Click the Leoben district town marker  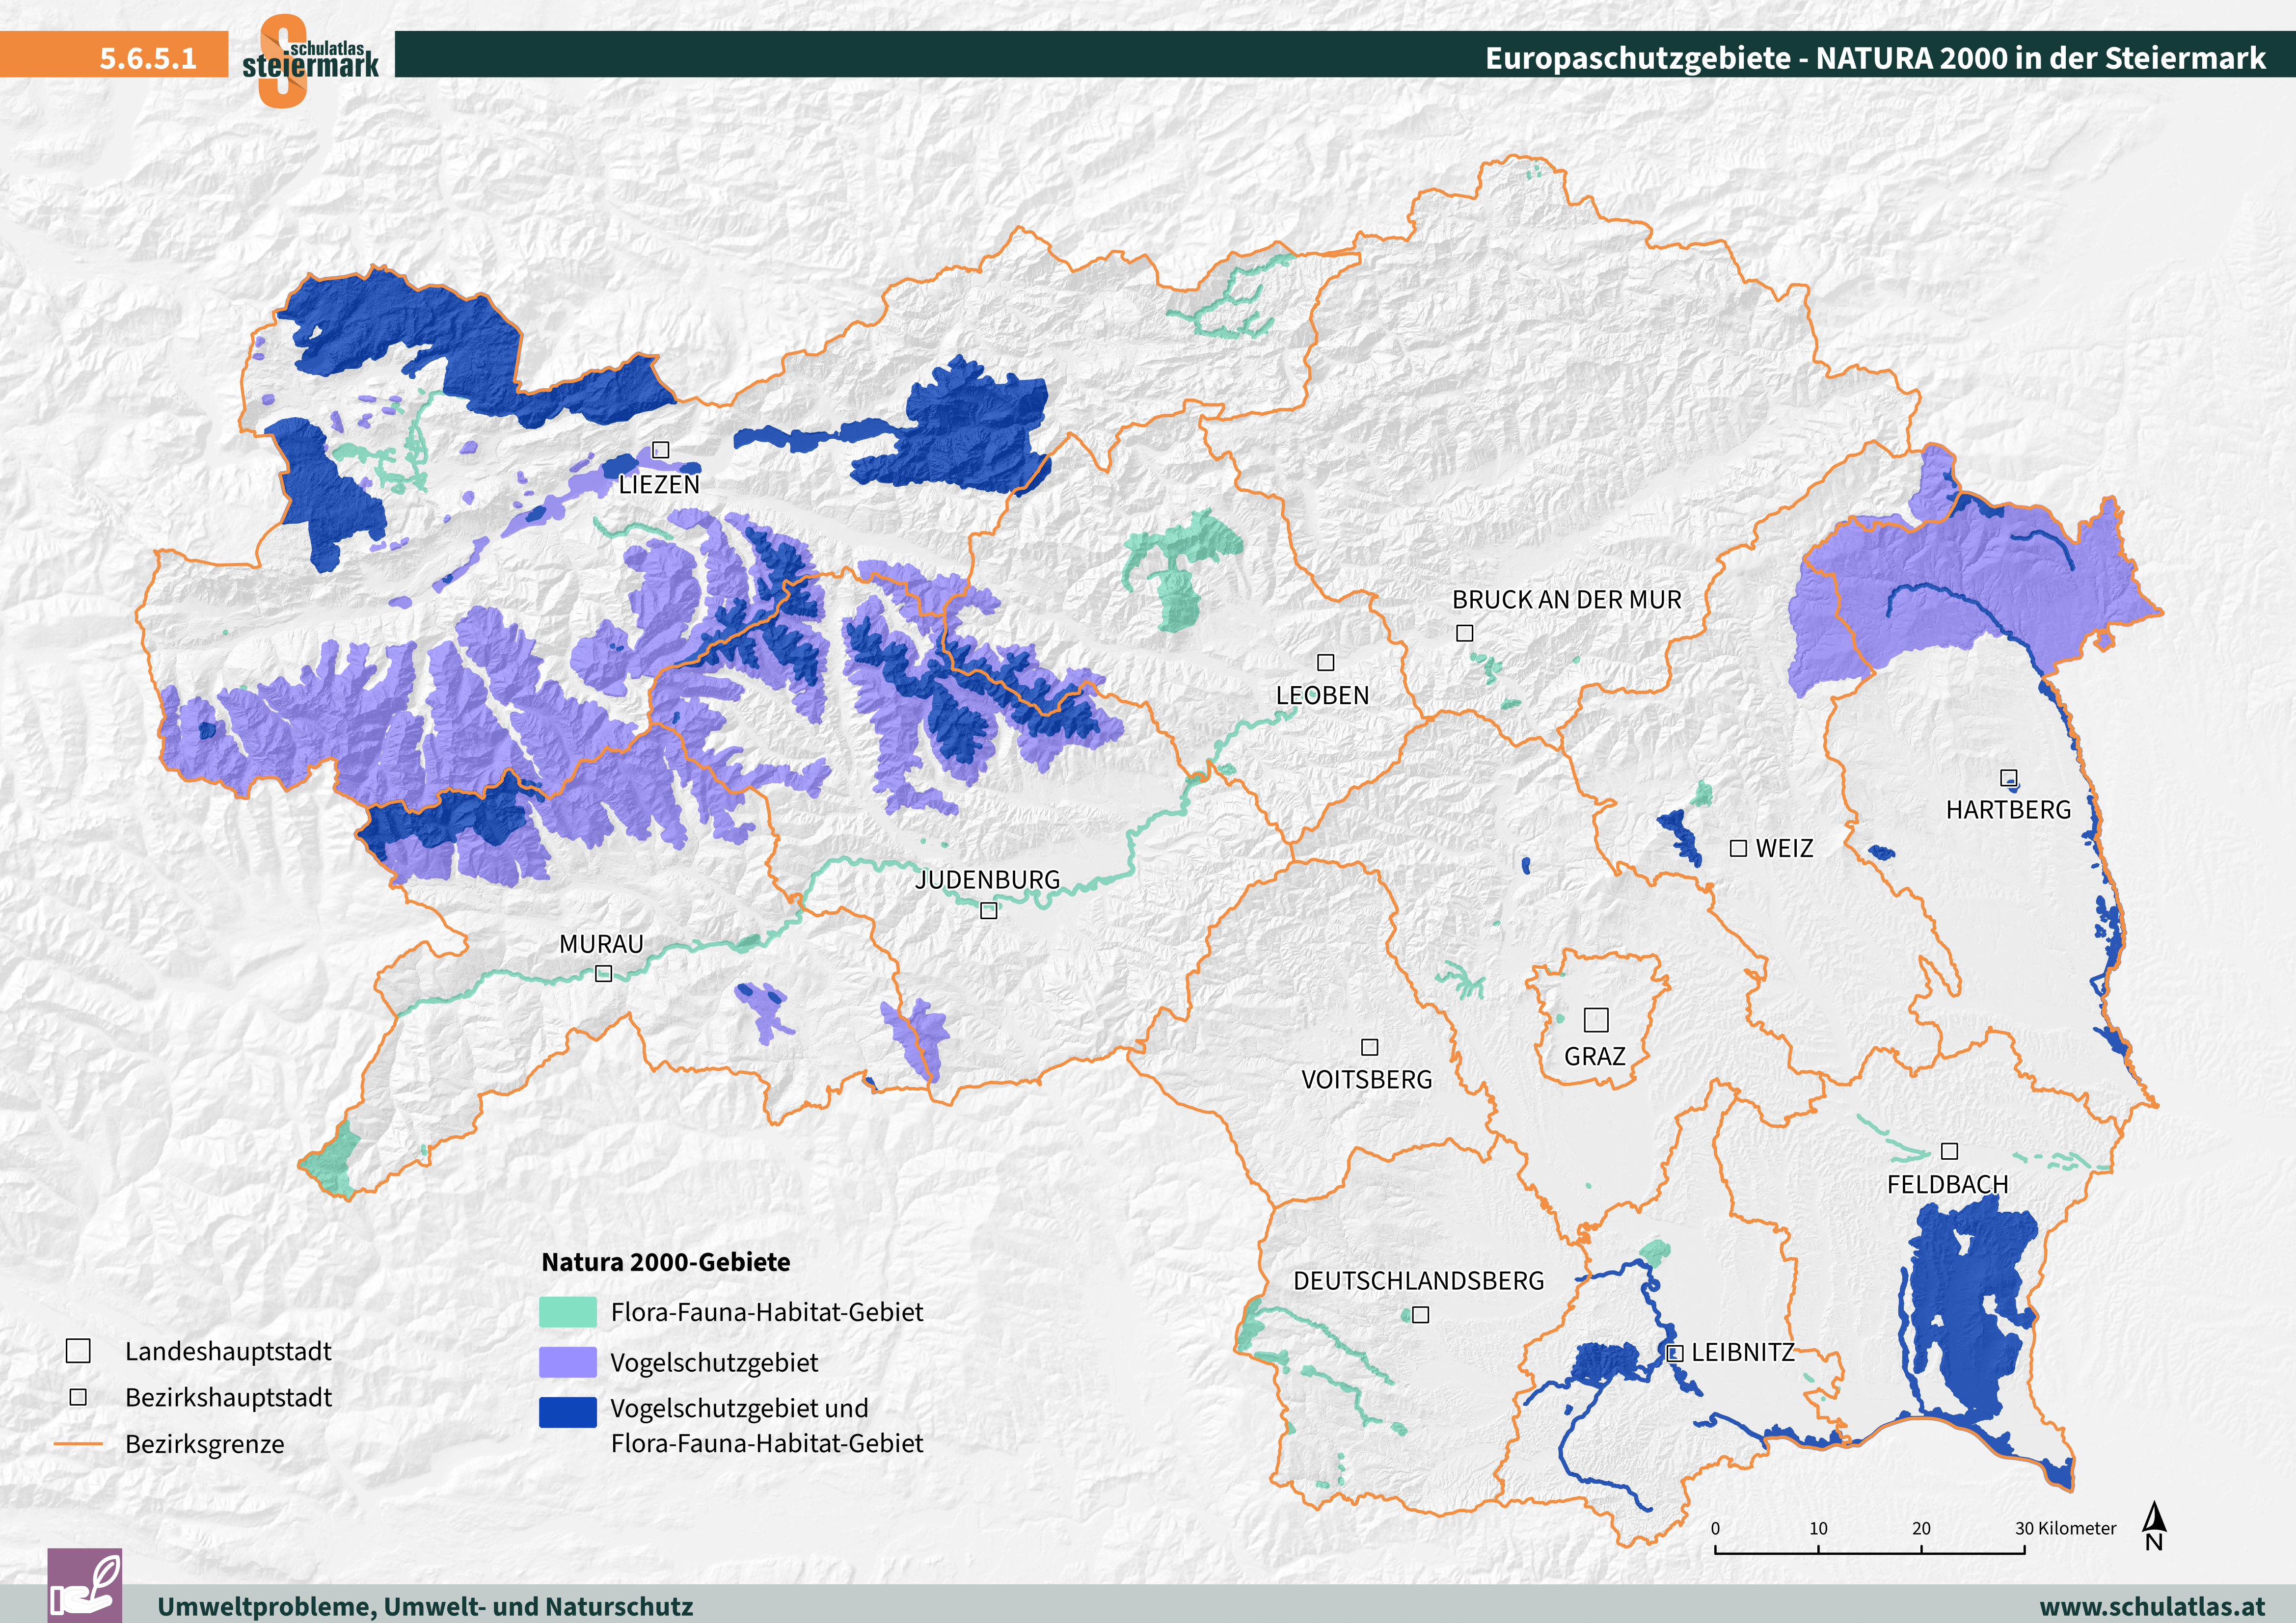1326,662
